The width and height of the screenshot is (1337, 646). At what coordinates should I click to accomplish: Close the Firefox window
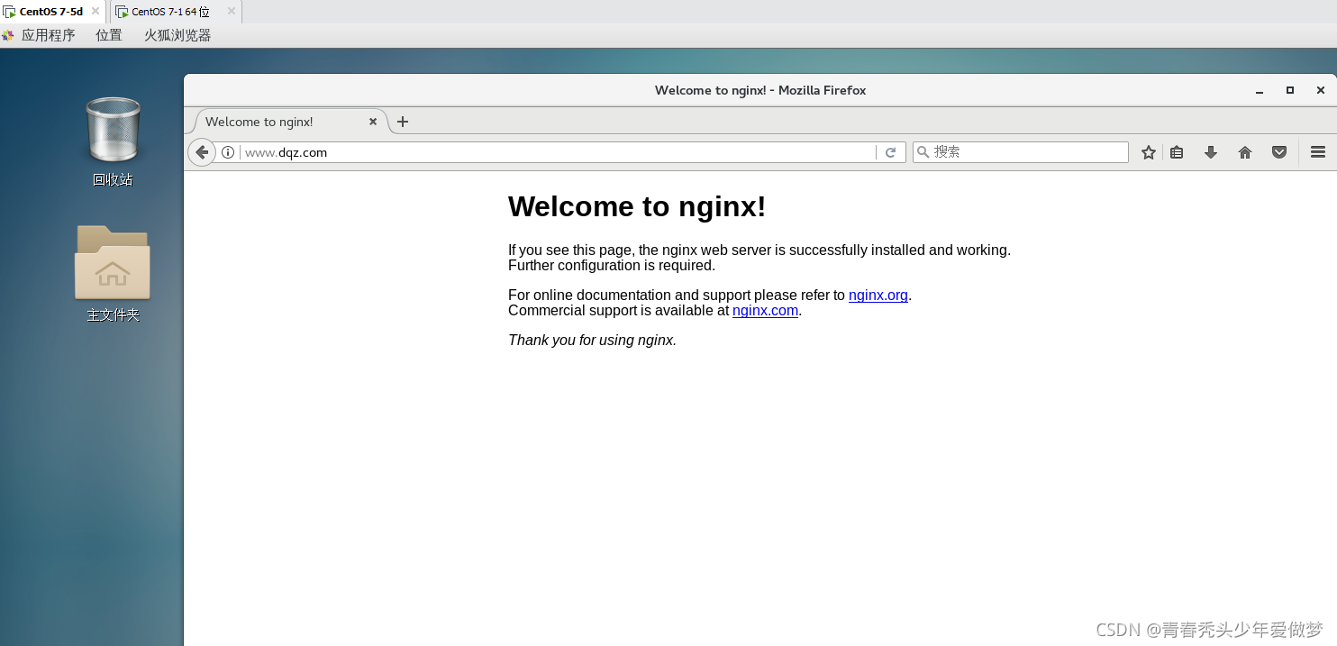tap(1321, 90)
